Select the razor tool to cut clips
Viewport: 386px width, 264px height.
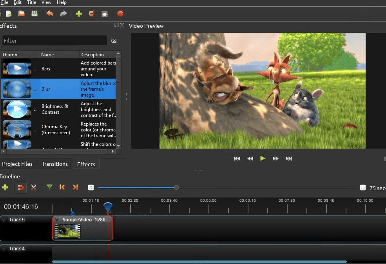[x=34, y=187]
